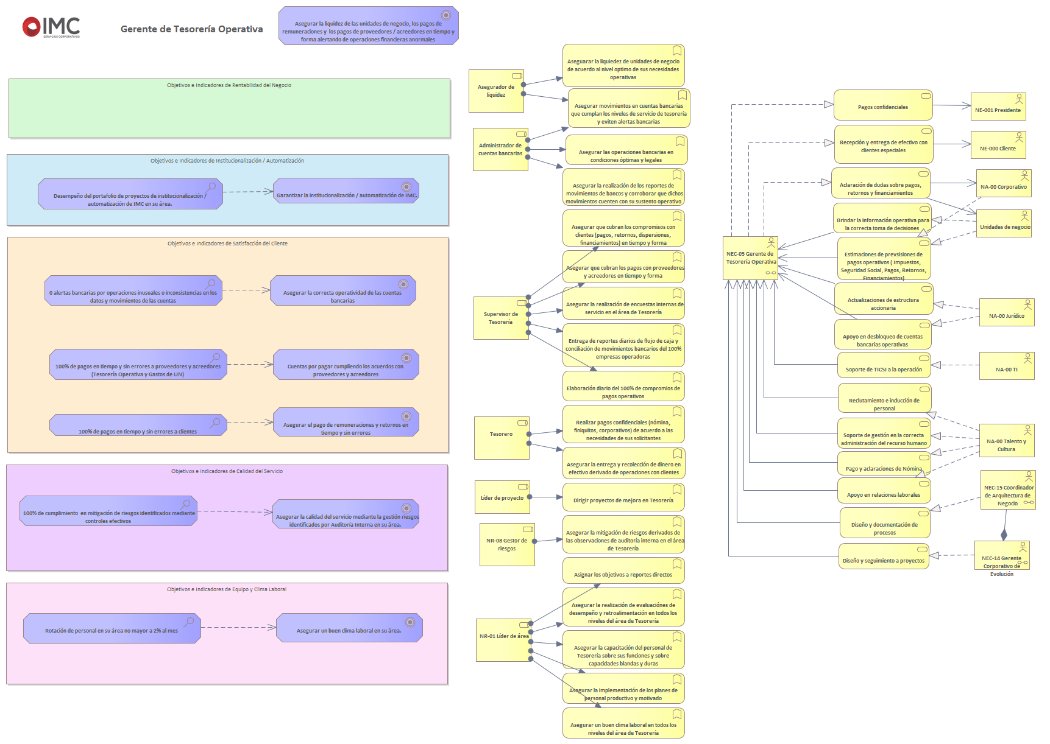The width and height of the screenshot is (1050, 744).
Task: Click the actor icon on NE-001 Presidente
Action: [x=1018, y=99]
